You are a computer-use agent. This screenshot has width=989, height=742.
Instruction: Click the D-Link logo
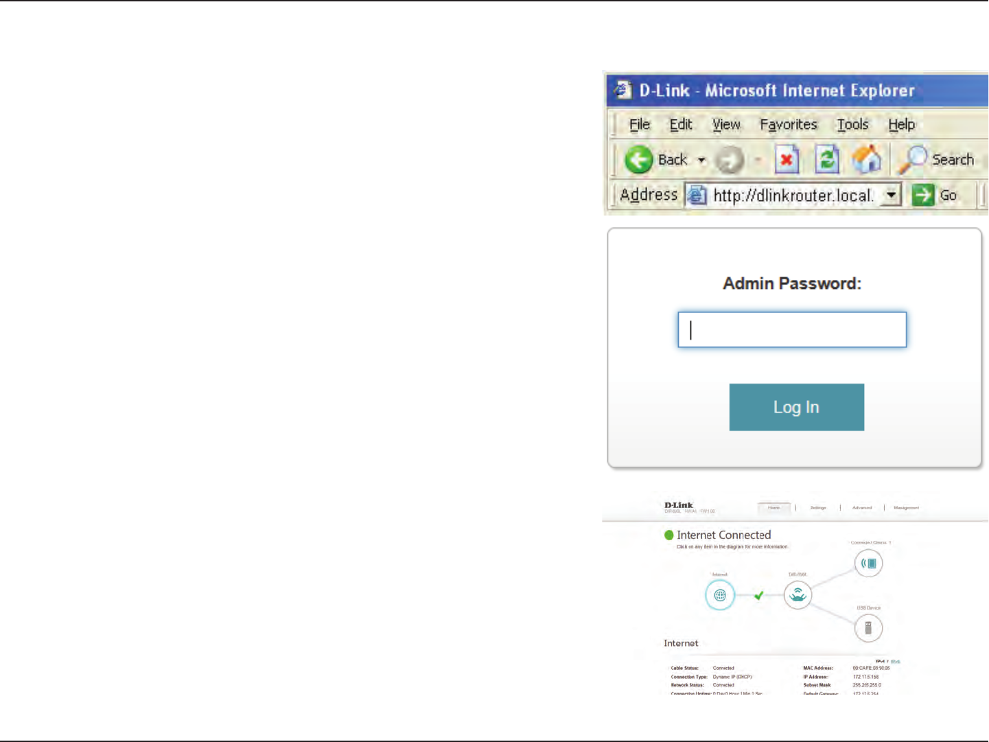pyautogui.click(x=679, y=505)
